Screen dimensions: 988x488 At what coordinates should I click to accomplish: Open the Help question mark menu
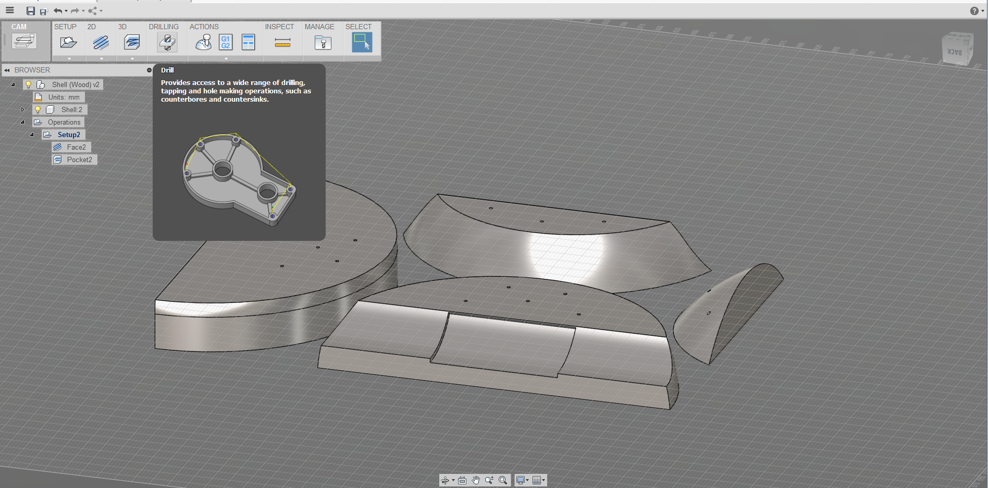tap(974, 11)
